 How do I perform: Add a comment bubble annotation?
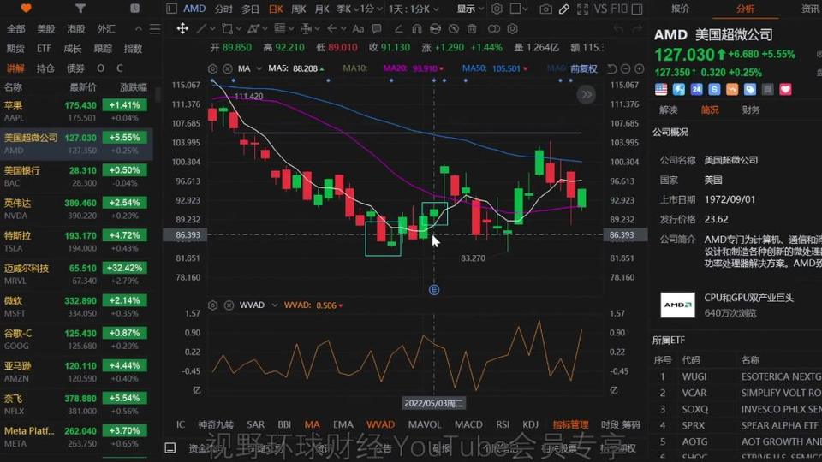point(377,29)
